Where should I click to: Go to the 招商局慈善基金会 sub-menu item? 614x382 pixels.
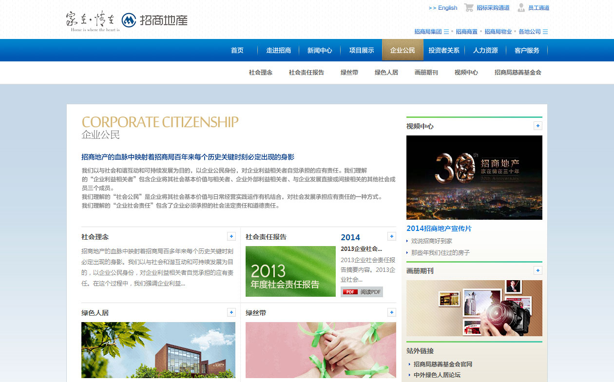tap(518, 73)
